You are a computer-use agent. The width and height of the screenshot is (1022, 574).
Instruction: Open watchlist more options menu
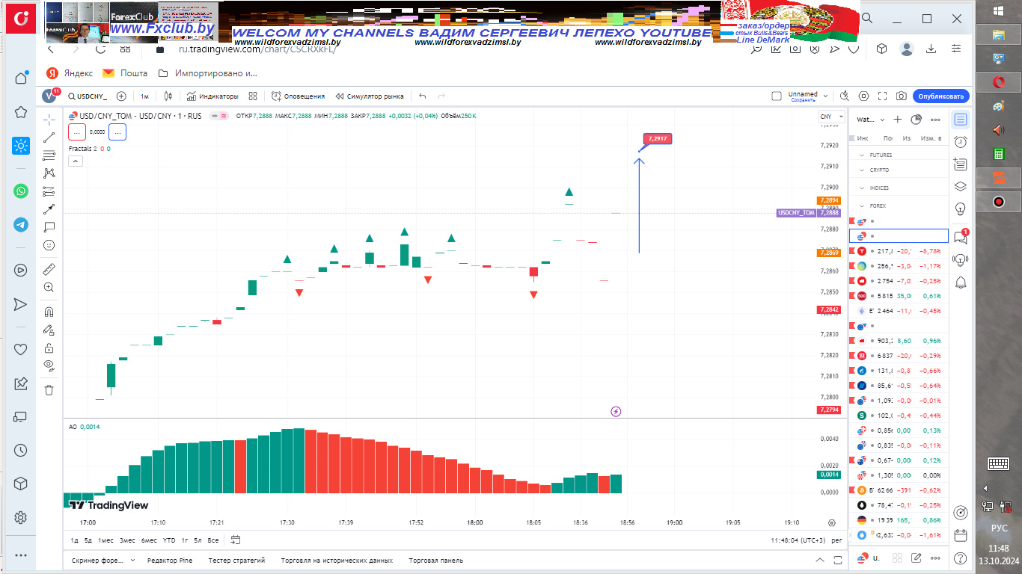(934, 120)
